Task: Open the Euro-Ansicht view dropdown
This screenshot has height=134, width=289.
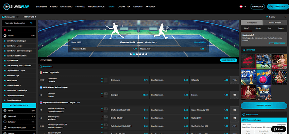Action: [10, 17]
